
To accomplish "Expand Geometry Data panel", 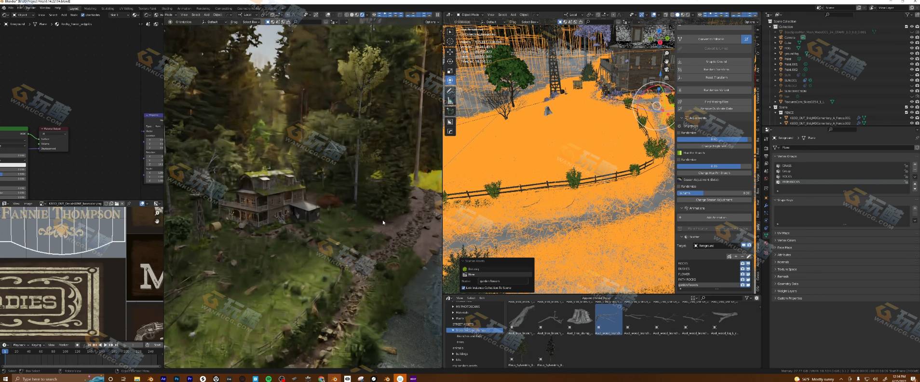I will tap(787, 284).
